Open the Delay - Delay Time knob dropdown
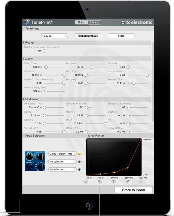Image resolution: width=174 pixels, height=216 pixels. coord(63,154)
